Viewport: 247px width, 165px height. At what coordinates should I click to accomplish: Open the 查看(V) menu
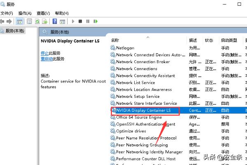[43, 13]
